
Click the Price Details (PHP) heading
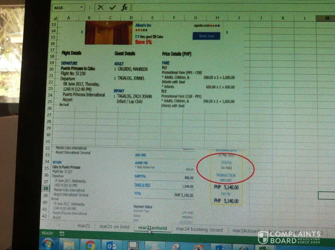[176, 54]
